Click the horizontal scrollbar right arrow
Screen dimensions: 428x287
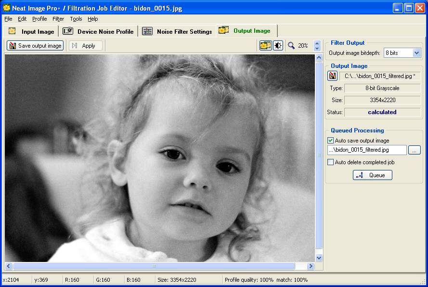click(311, 266)
